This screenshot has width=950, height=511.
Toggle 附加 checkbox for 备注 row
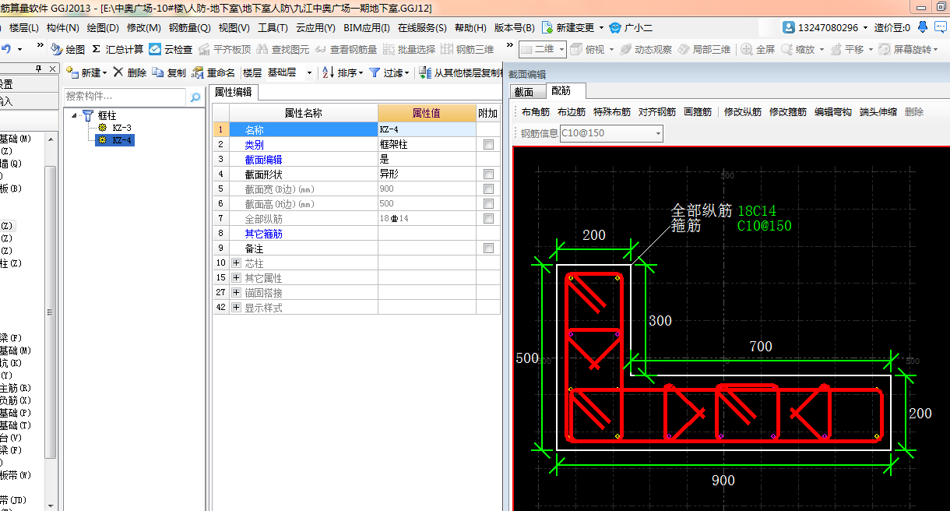coord(488,248)
